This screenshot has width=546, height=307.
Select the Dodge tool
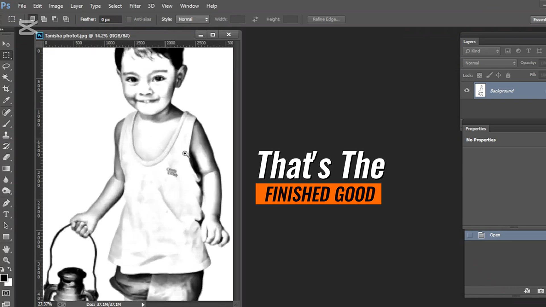[6, 191]
